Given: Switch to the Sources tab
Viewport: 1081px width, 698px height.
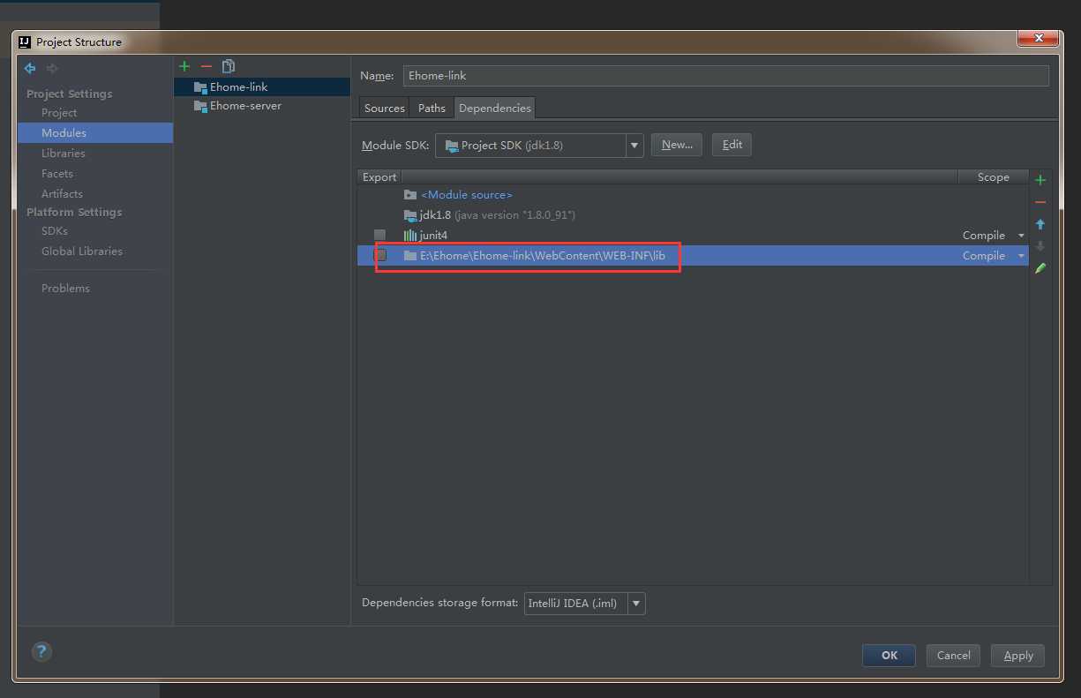Looking at the screenshot, I should 385,108.
